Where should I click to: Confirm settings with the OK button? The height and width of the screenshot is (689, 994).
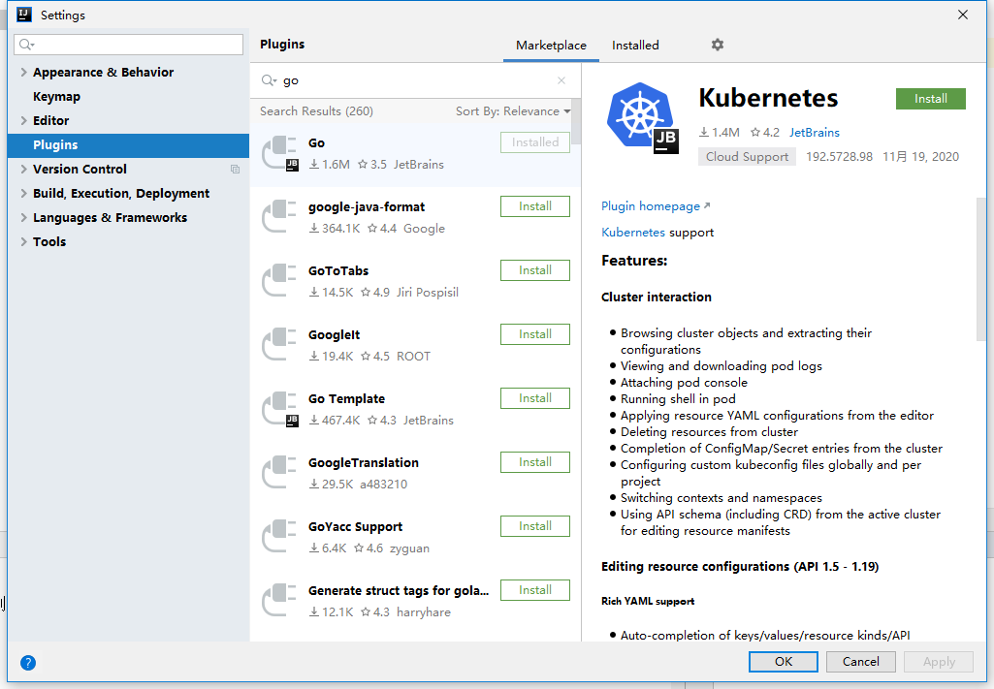784,662
